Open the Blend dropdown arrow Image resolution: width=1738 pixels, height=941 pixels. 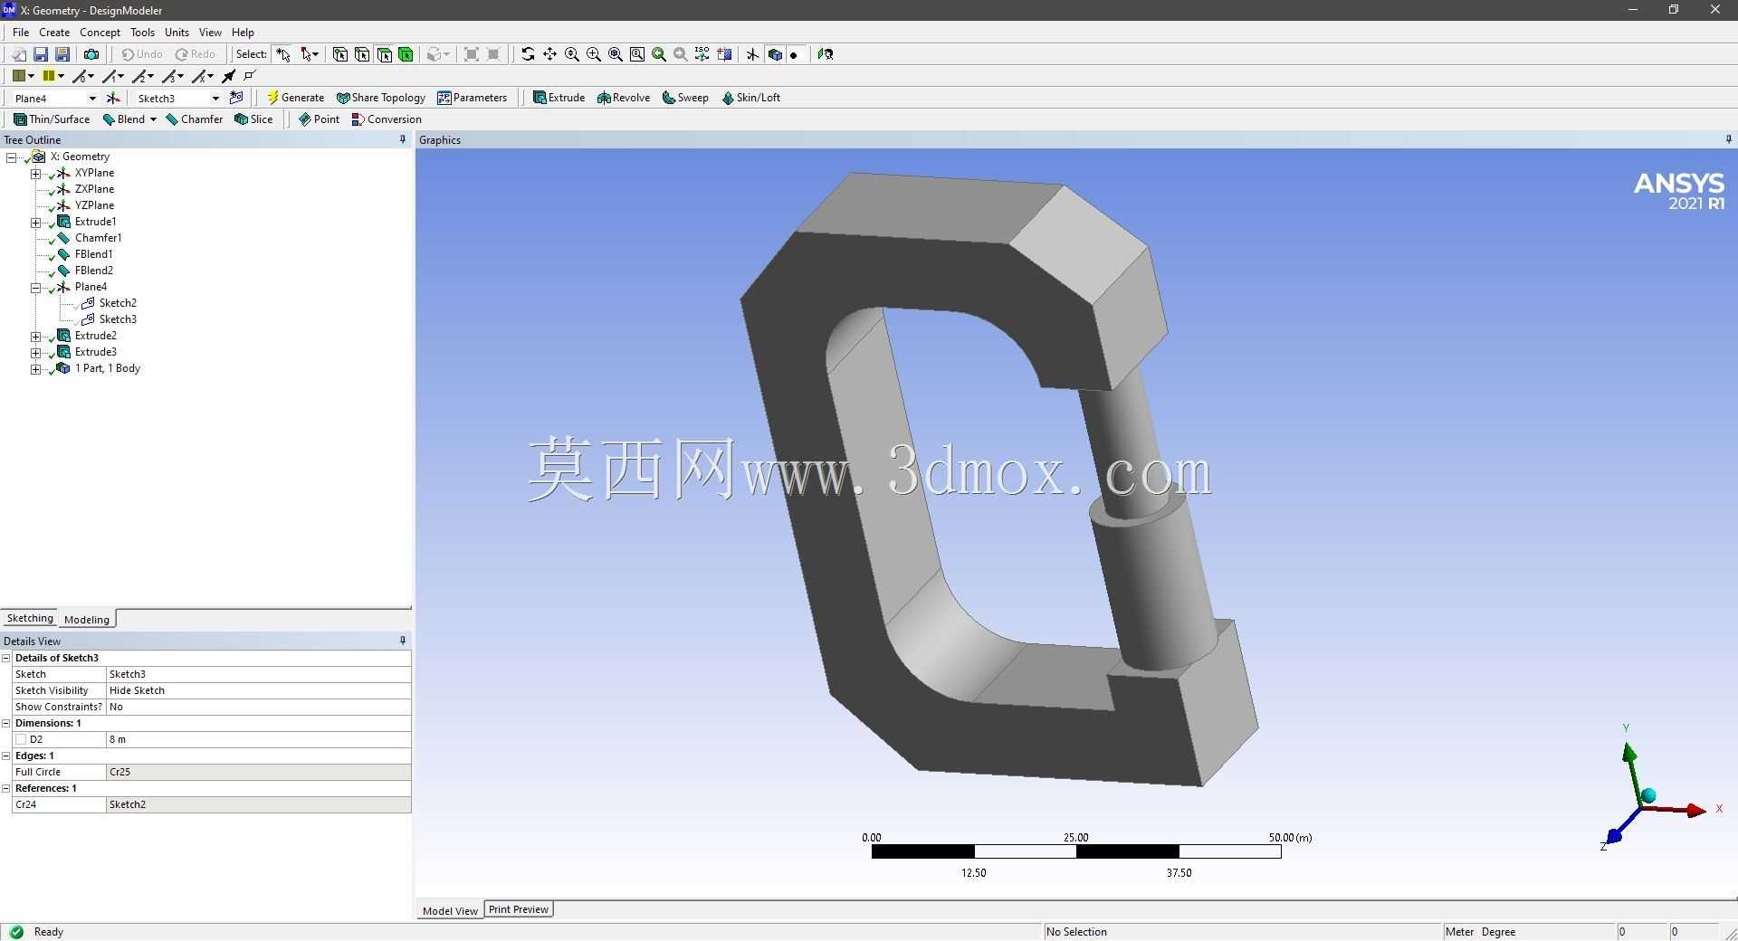click(153, 119)
